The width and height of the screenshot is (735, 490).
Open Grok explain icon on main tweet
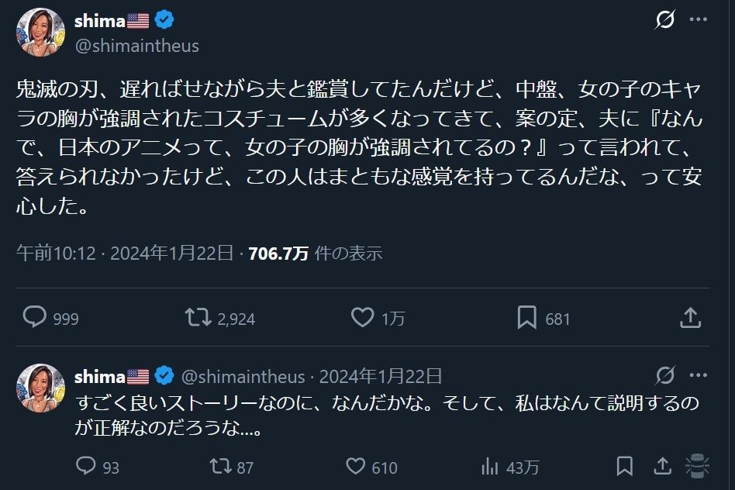coord(664,21)
